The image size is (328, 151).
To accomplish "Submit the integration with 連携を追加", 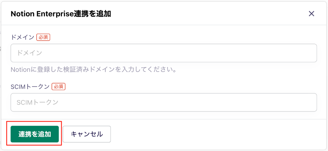I will [x=35, y=134].
